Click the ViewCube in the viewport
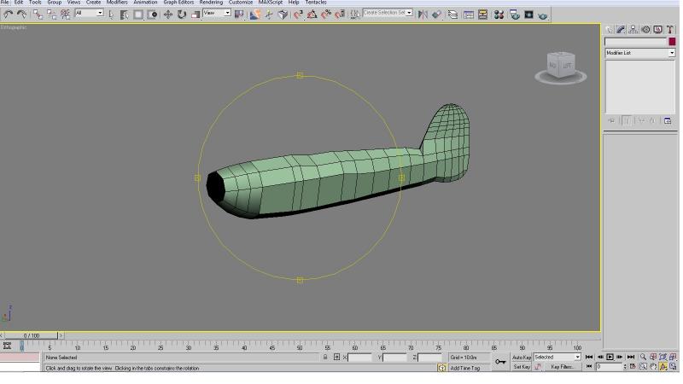The width and height of the screenshot is (683, 384). coord(561,67)
